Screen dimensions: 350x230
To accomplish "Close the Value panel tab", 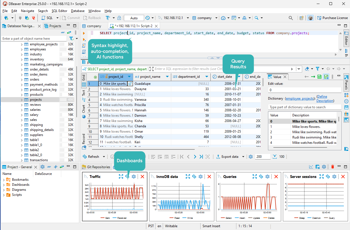I will [x=285, y=77].
